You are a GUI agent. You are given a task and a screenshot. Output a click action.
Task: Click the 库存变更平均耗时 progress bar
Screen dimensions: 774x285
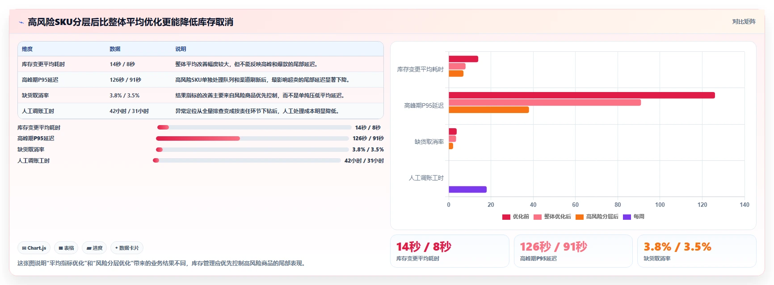tap(254, 127)
